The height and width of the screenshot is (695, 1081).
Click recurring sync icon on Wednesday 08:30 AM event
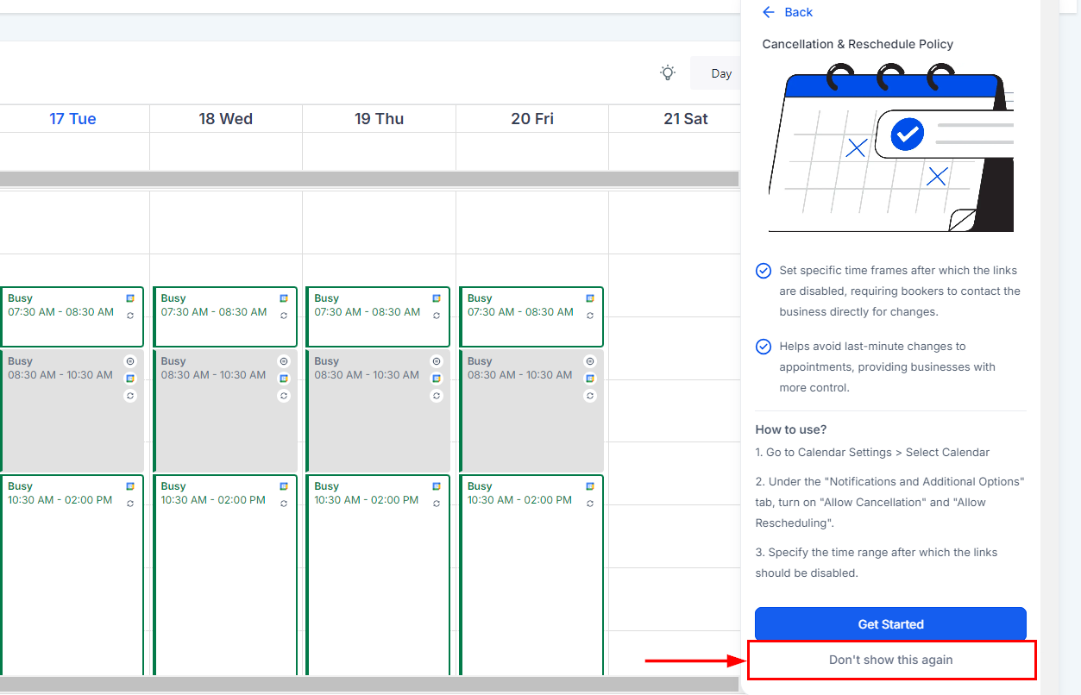tap(284, 396)
